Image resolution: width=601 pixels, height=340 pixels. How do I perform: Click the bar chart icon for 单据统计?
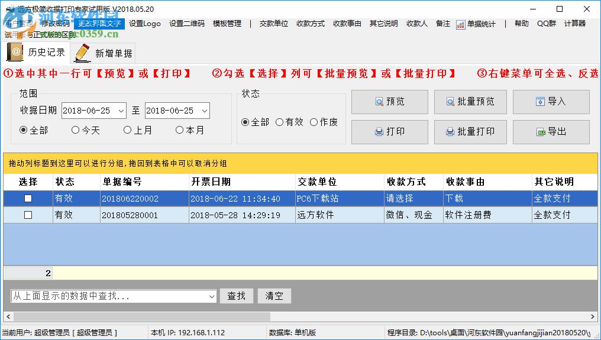tap(460, 24)
